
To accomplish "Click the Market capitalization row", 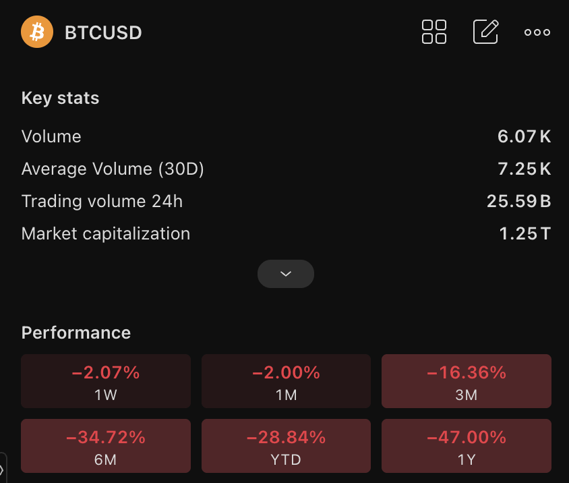I will tap(286, 233).
